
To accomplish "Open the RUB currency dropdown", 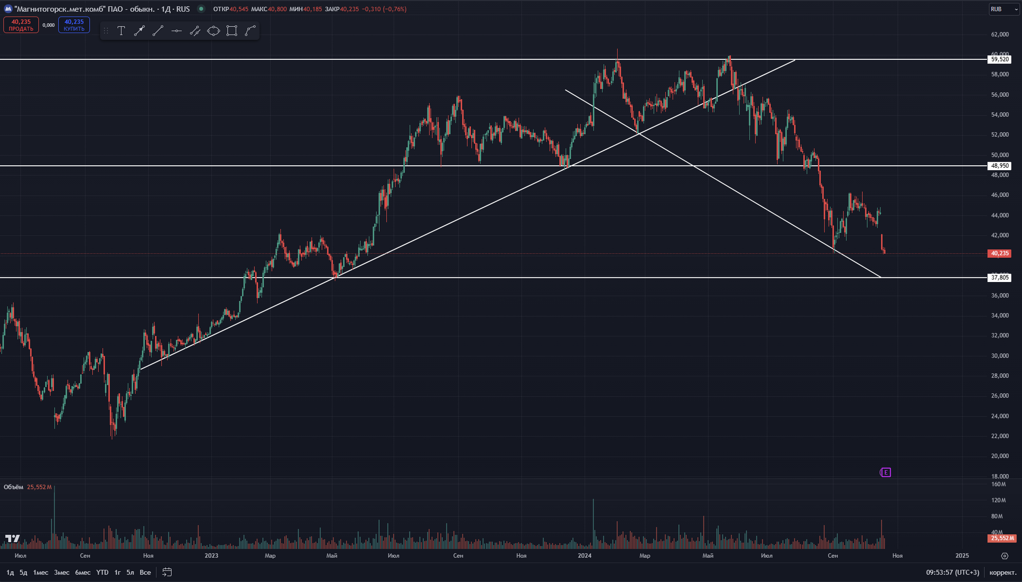I will (1005, 9).
